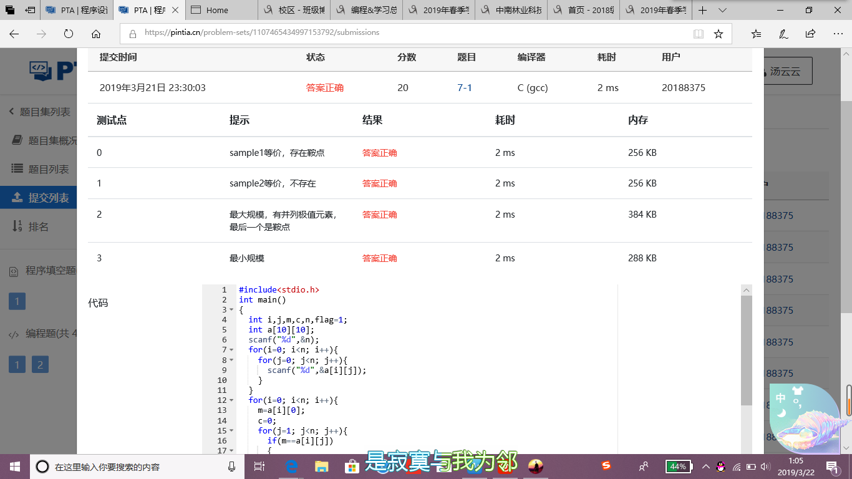Viewport: 852px width, 479px height.
Task: Click the code editor scroll-up arrow
Action: [747, 290]
